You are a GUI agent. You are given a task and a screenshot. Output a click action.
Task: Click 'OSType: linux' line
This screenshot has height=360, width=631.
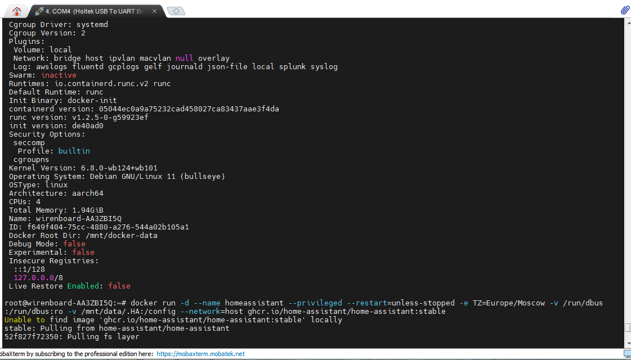(38, 185)
